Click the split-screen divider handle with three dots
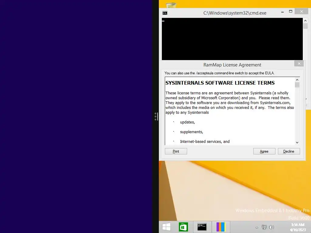 [x=156, y=116]
